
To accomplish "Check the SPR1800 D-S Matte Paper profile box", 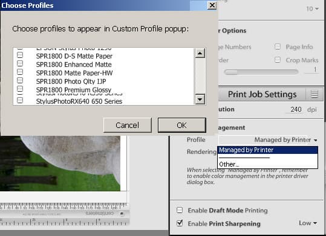I will tap(20, 55).
